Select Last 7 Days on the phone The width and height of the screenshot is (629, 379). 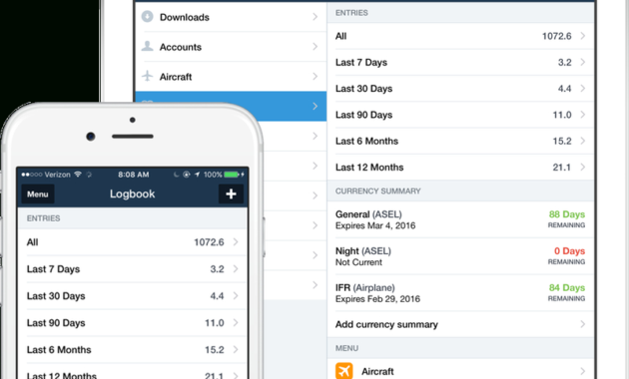(133, 269)
